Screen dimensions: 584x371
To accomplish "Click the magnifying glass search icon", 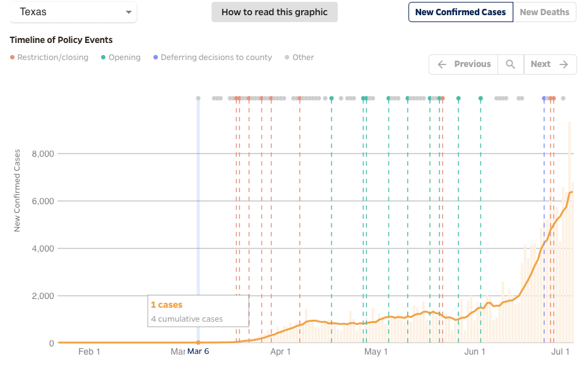I will (x=510, y=64).
